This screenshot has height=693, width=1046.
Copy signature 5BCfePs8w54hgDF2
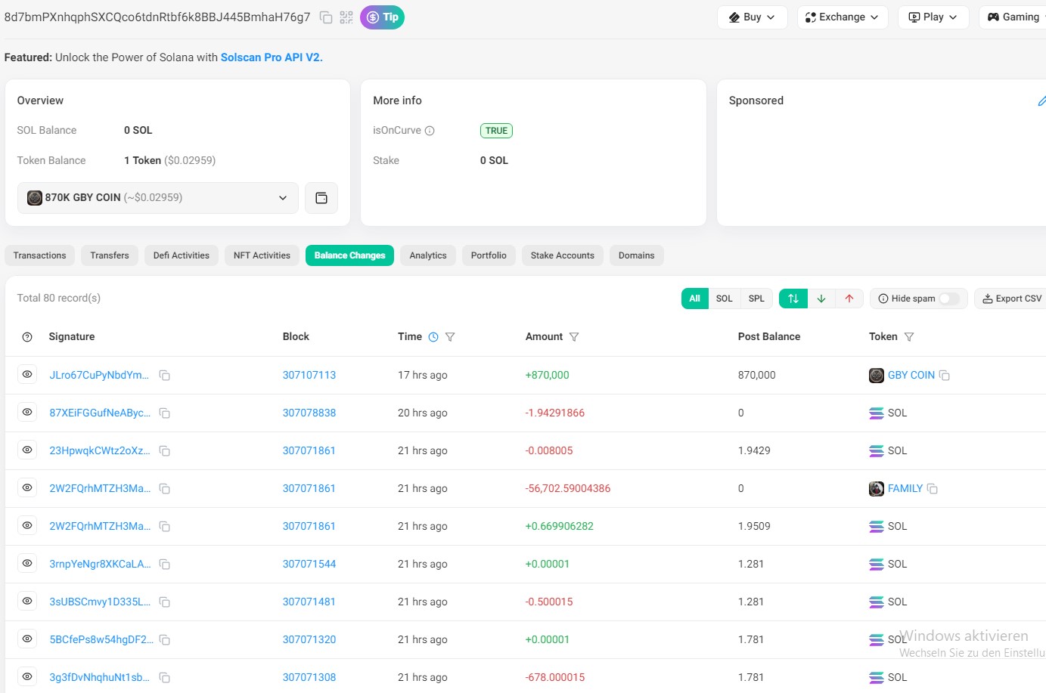click(x=164, y=640)
